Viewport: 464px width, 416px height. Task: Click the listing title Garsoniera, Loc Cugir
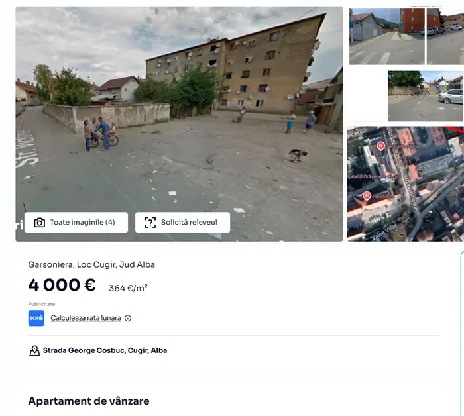pos(91,264)
